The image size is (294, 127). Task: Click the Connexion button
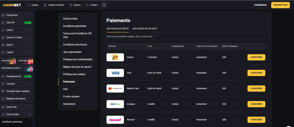click(x=260, y=5)
